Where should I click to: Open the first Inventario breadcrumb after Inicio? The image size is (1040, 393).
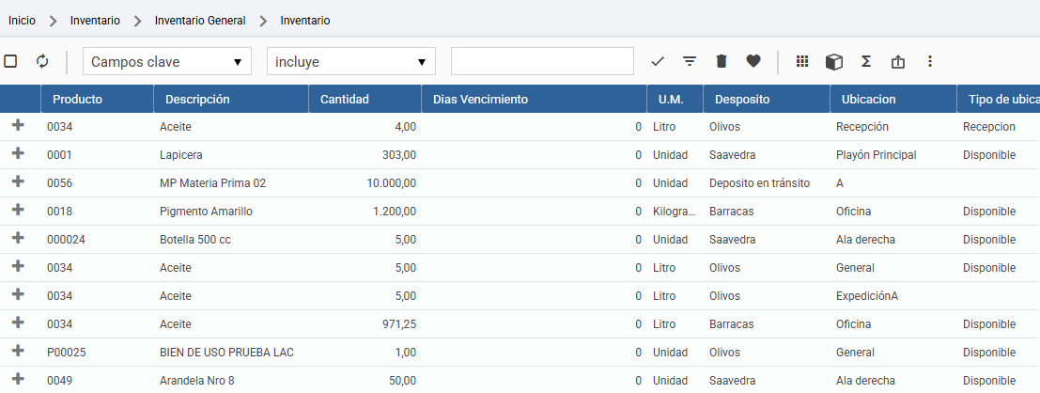coord(95,21)
